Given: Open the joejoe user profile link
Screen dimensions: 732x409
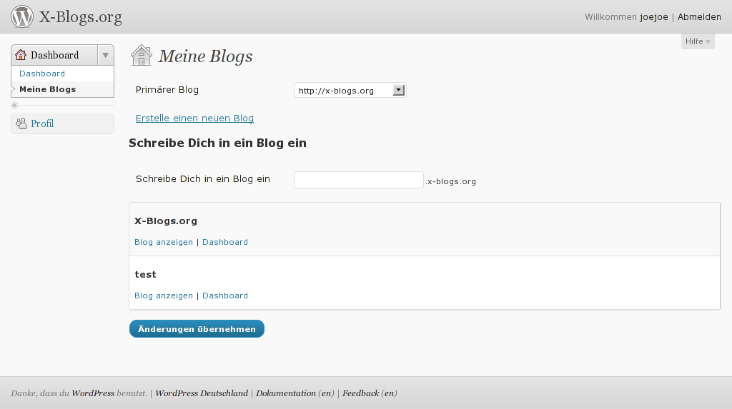Looking at the screenshot, I should (x=654, y=17).
